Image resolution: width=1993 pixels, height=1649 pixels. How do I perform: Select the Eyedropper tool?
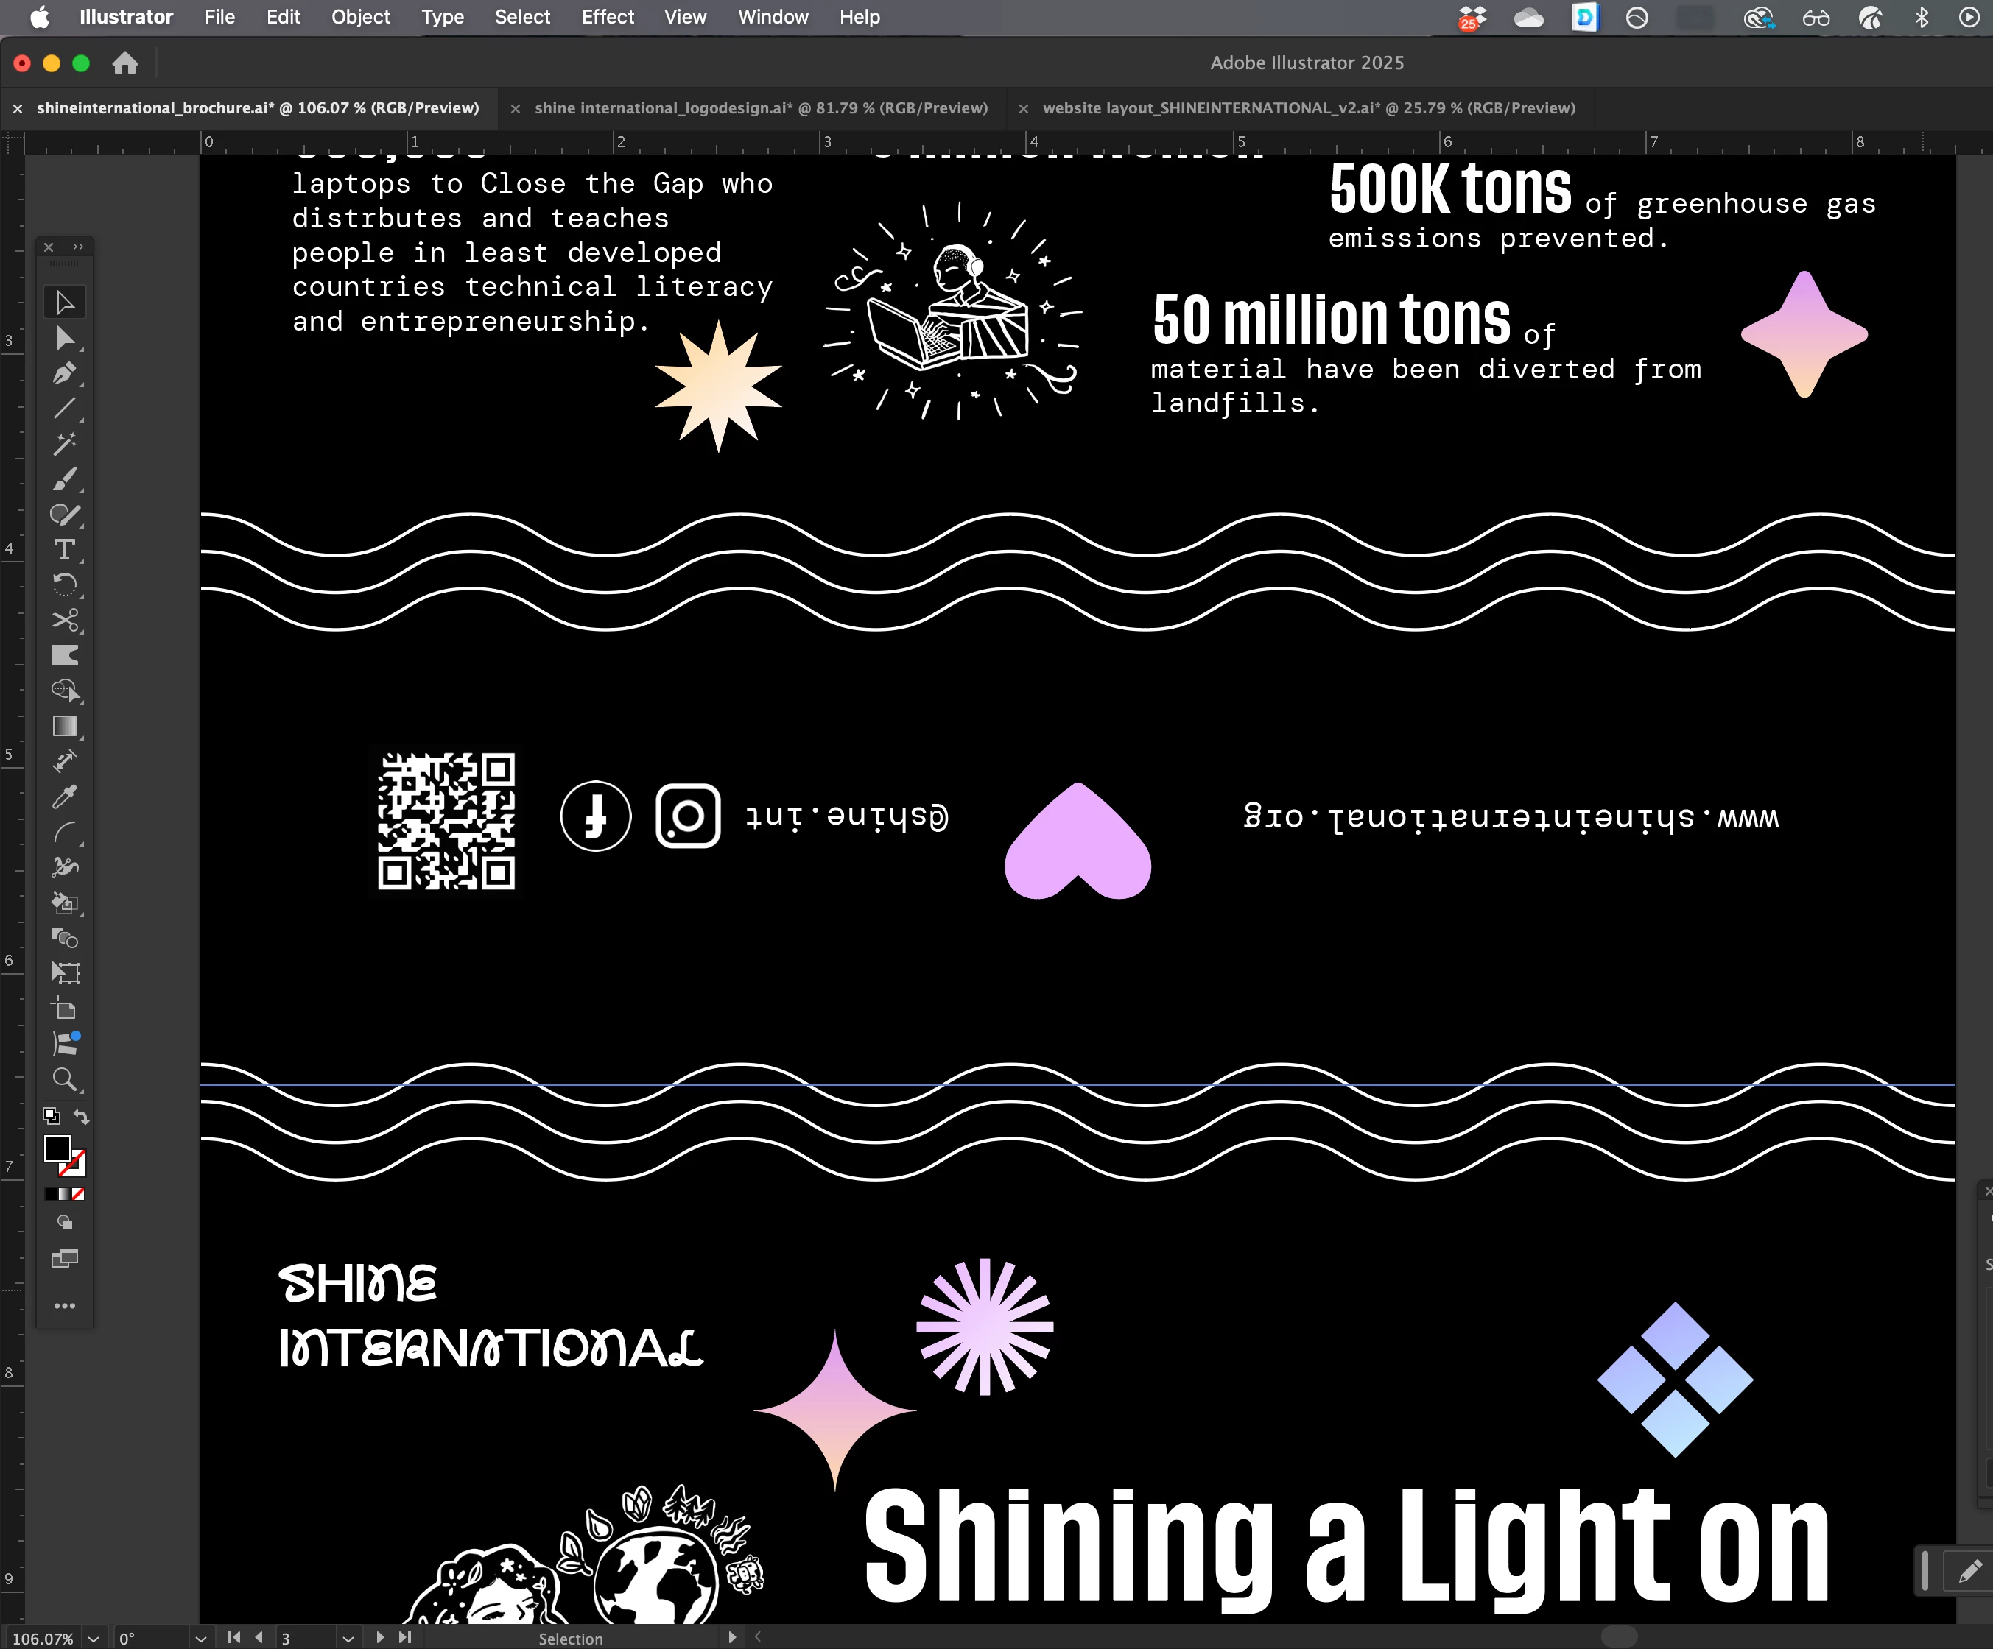coord(65,797)
